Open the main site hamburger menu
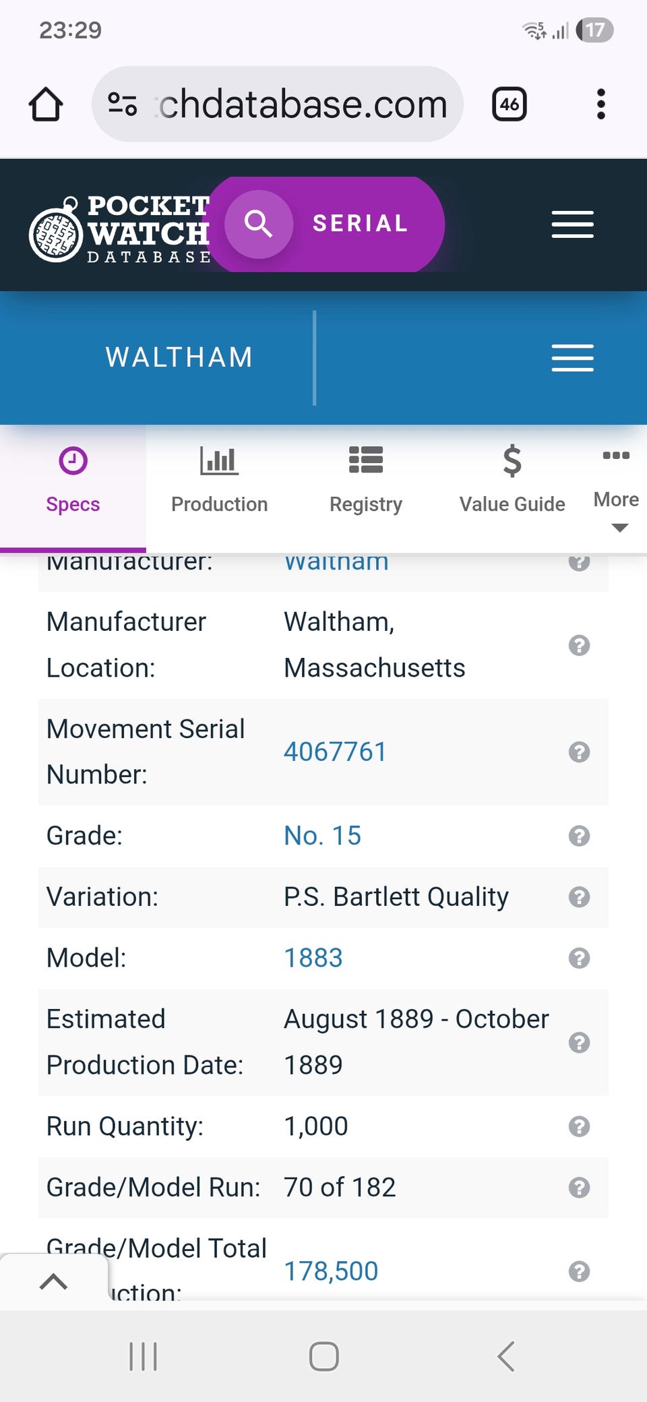The height and width of the screenshot is (1402, 647). pyautogui.click(x=572, y=224)
